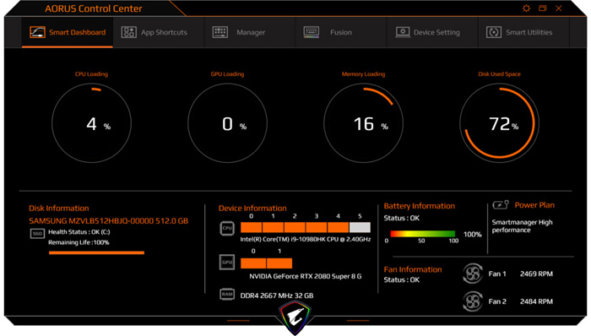Viewport: 591px width, 336px height.
Task: Click the window restore icon
Action: pyautogui.click(x=543, y=8)
